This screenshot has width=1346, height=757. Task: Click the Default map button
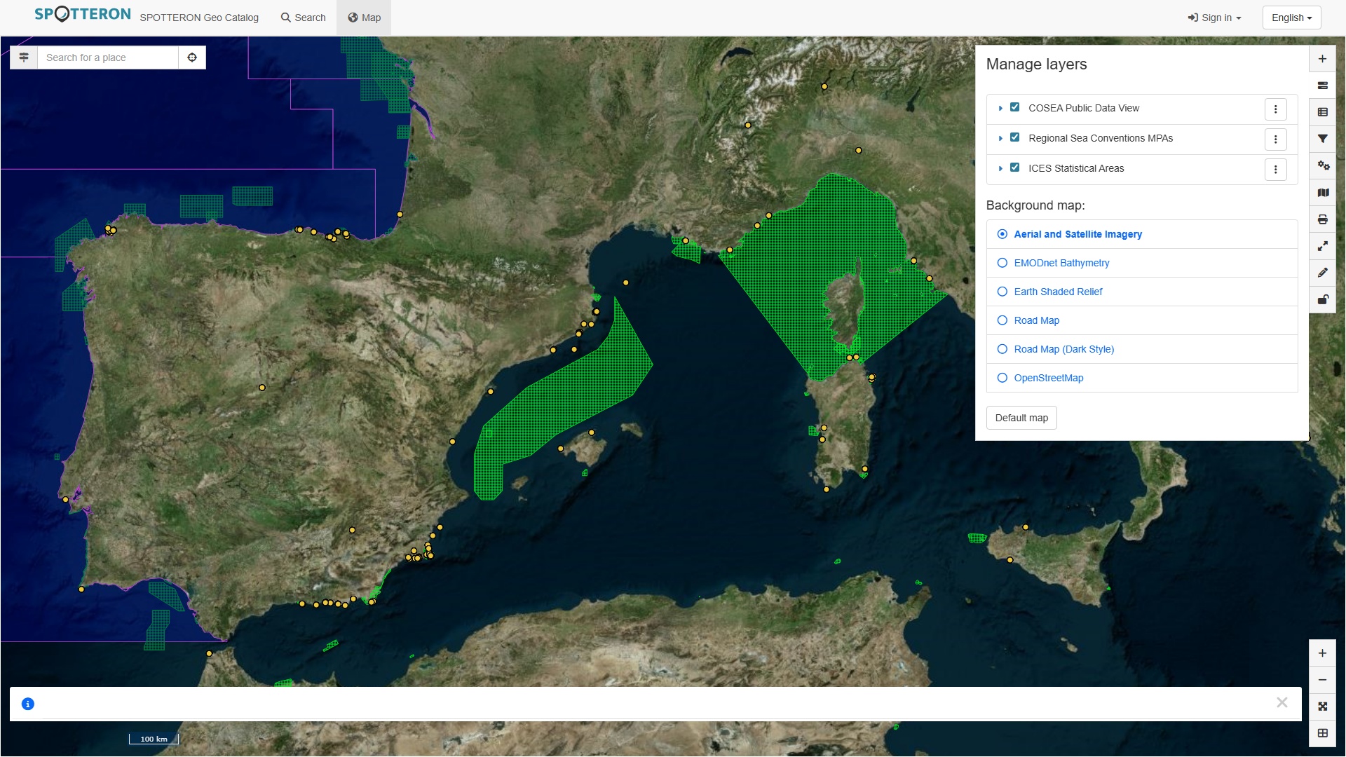tap(1021, 417)
